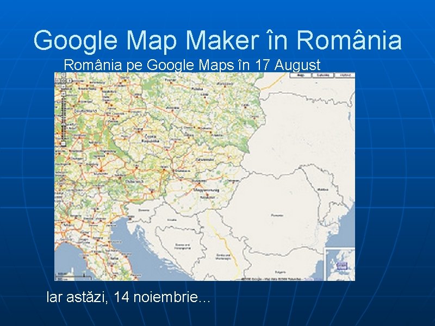Pan the map right using the arrow control
The image size is (435, 326).
(x=70, y=81)
